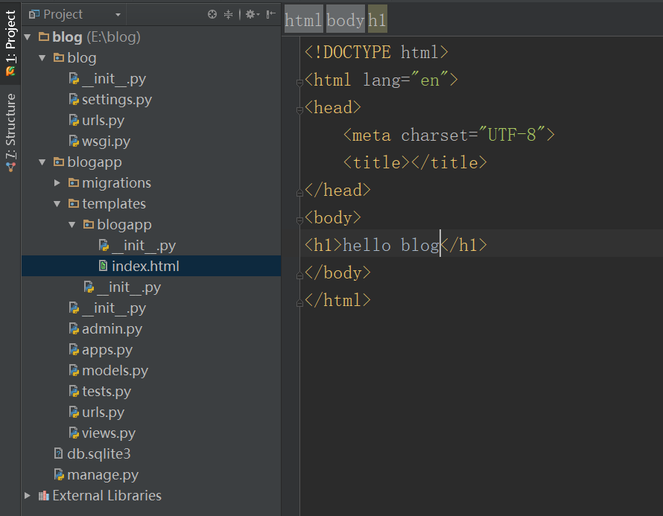Fold the <html lang> tag in gutter
This screenshot has width=663, height=516.
(299, 83)
